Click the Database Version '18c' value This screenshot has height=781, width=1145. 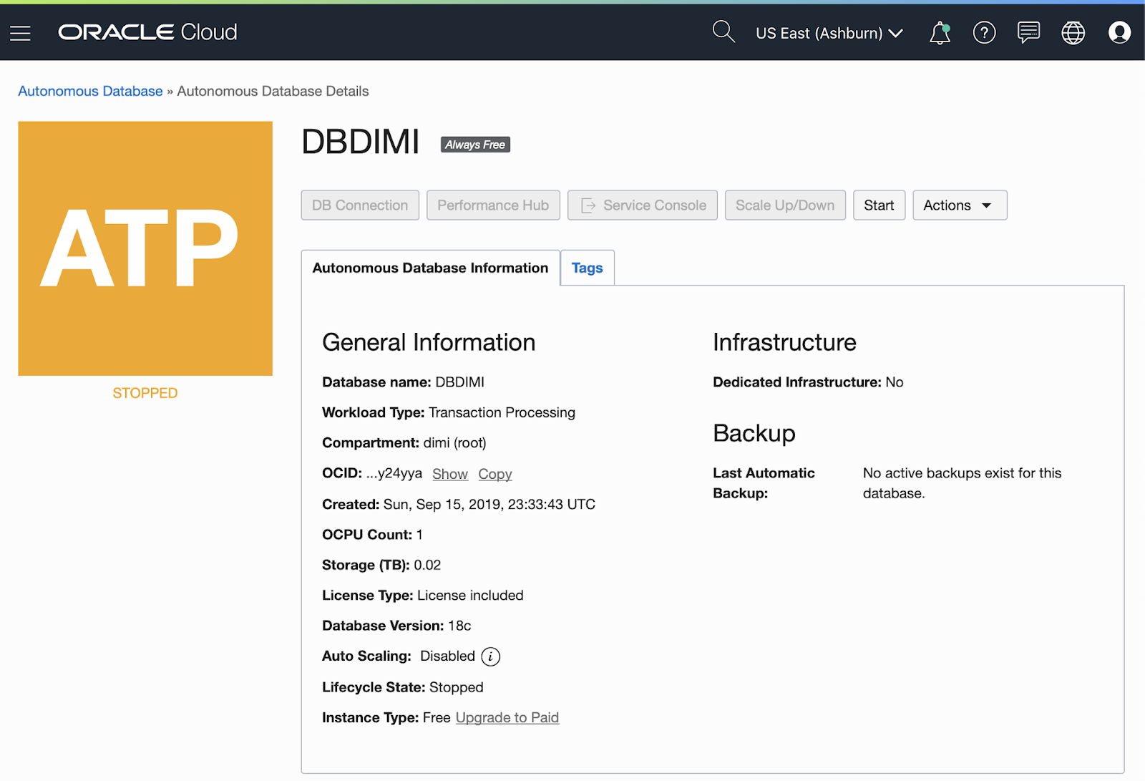[x=459, y=626]
